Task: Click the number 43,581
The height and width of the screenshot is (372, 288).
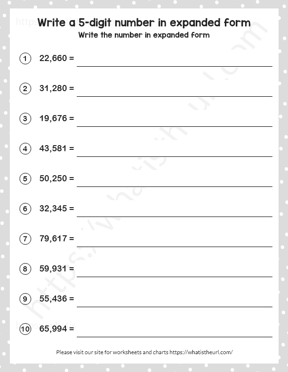Action: (x=54, y=148)
